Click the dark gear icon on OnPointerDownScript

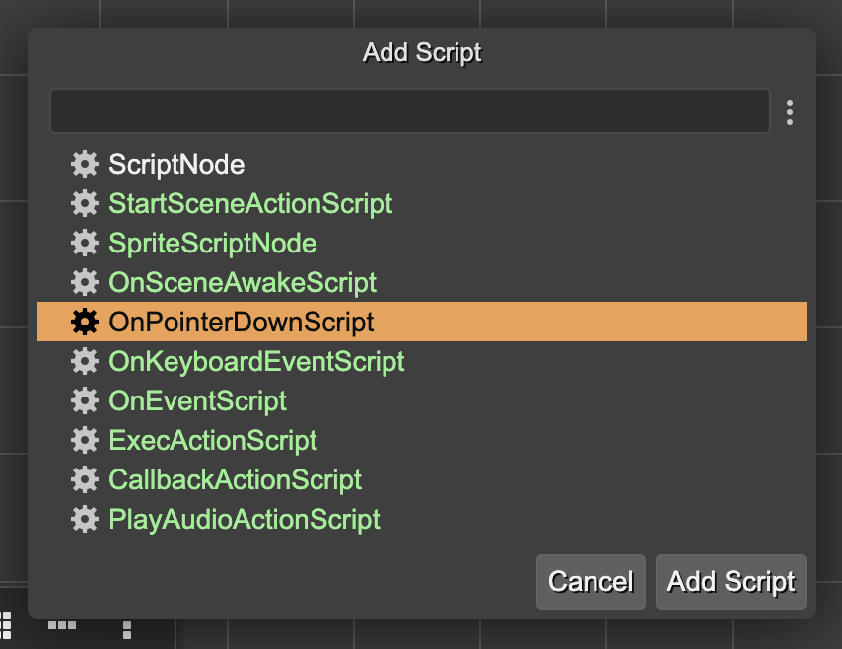tap(85, 322)
